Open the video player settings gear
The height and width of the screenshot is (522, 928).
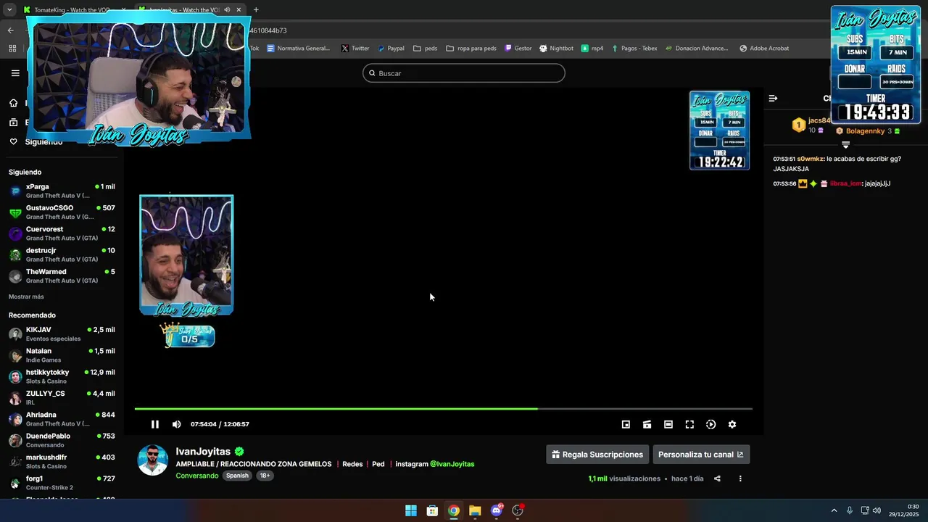[732, 424]
